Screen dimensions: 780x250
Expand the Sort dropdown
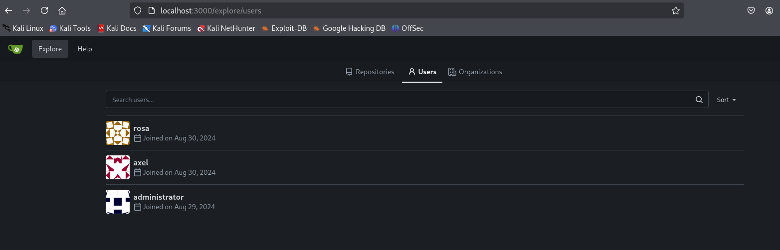(727, 100)
